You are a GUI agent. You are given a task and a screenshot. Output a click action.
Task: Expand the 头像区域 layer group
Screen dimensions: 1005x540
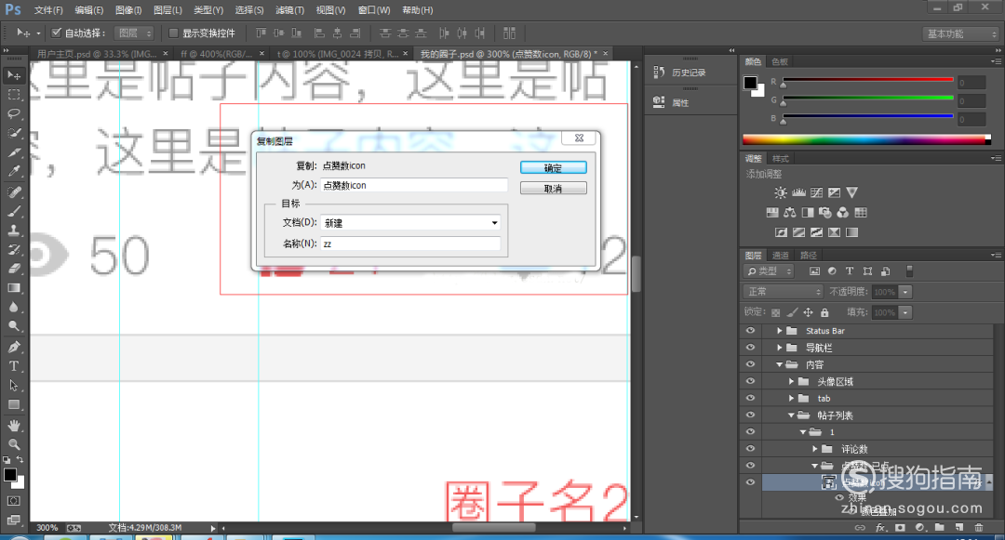[791, 381]
